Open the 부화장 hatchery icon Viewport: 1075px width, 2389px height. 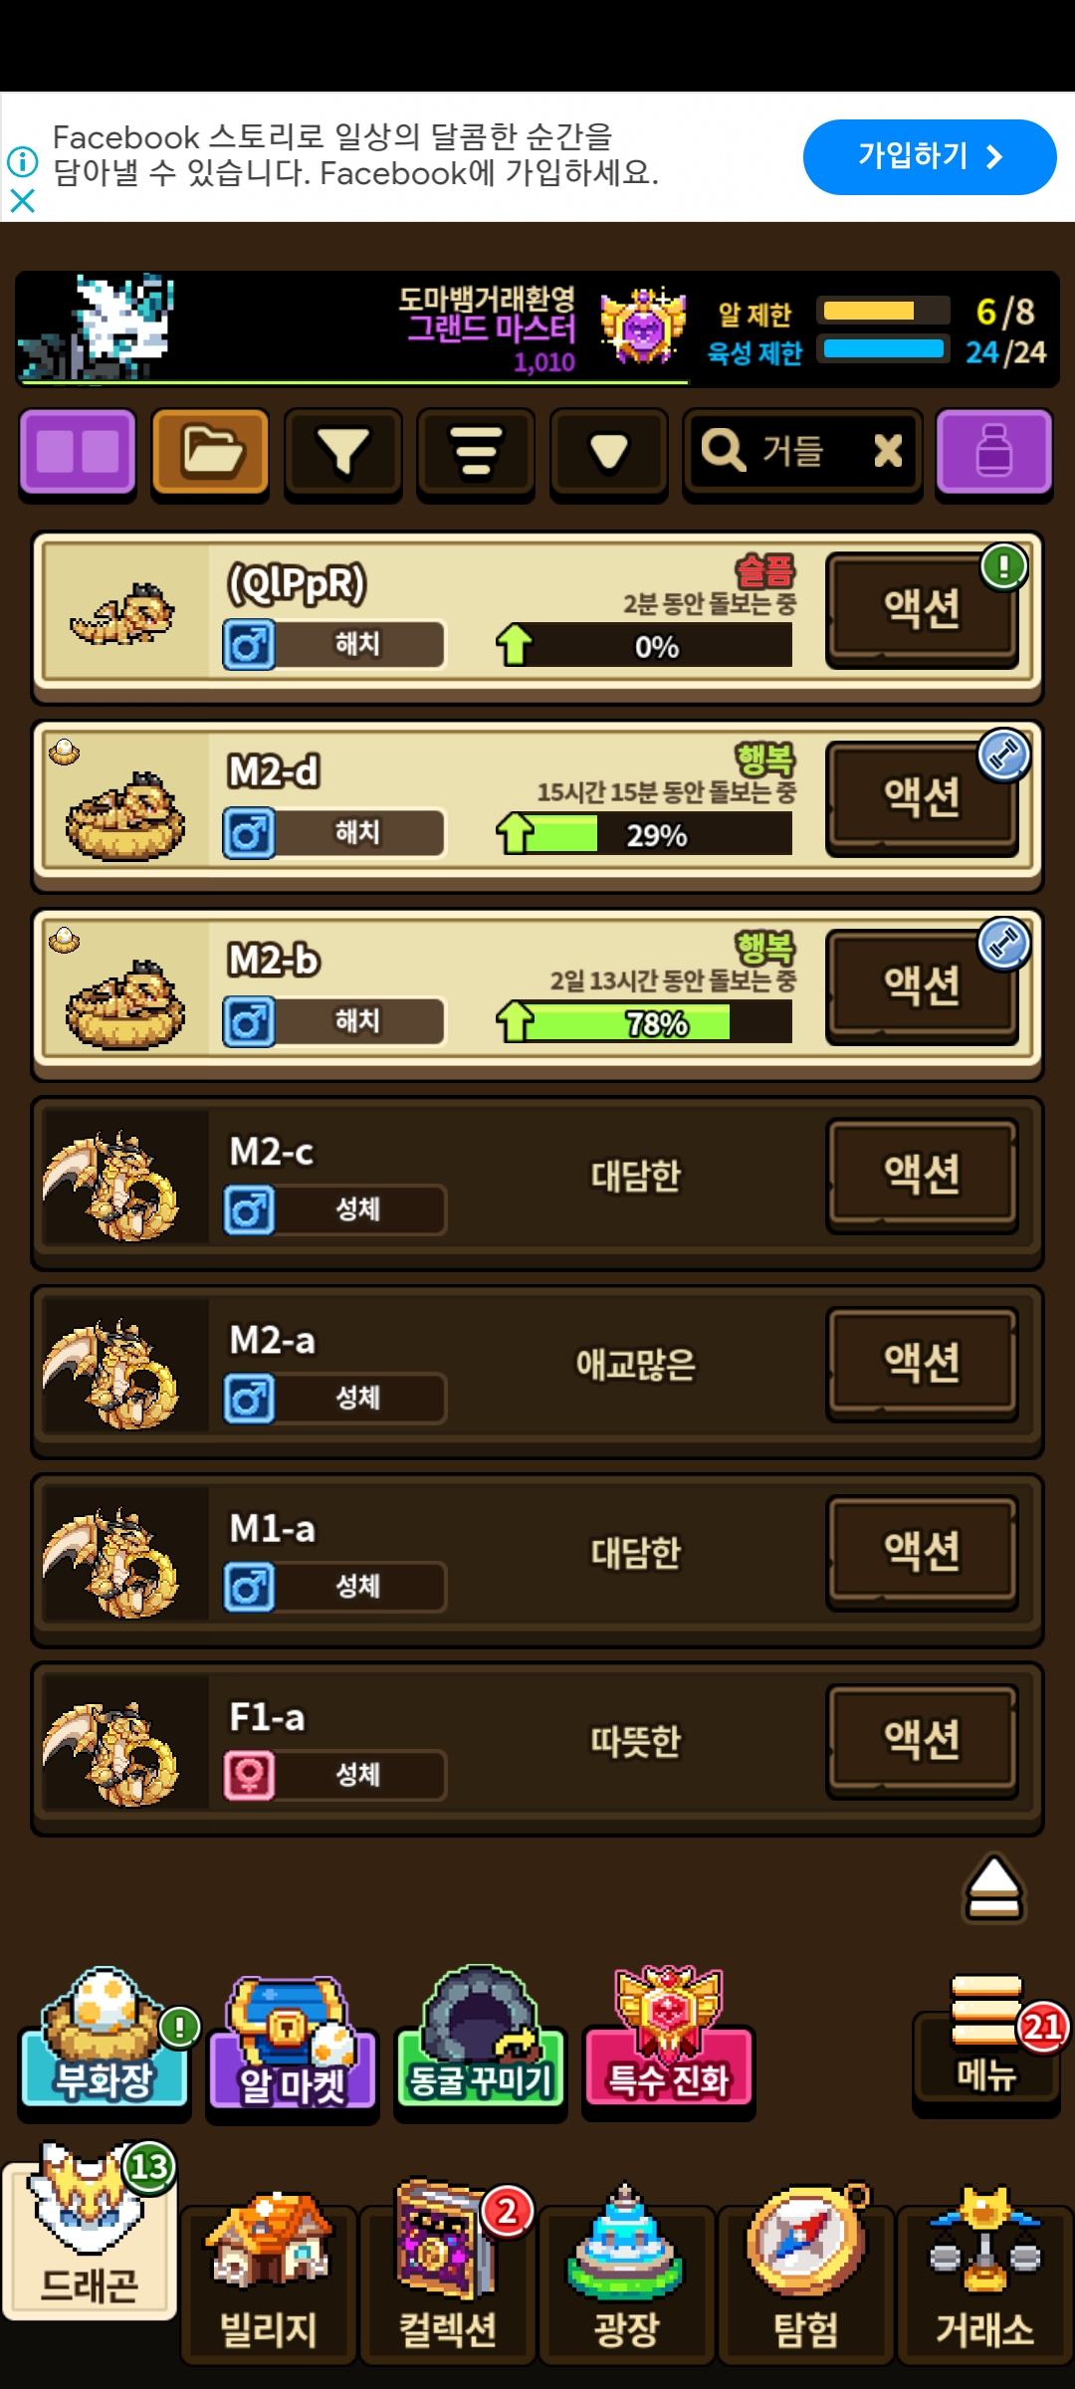tap(105, 2039)
